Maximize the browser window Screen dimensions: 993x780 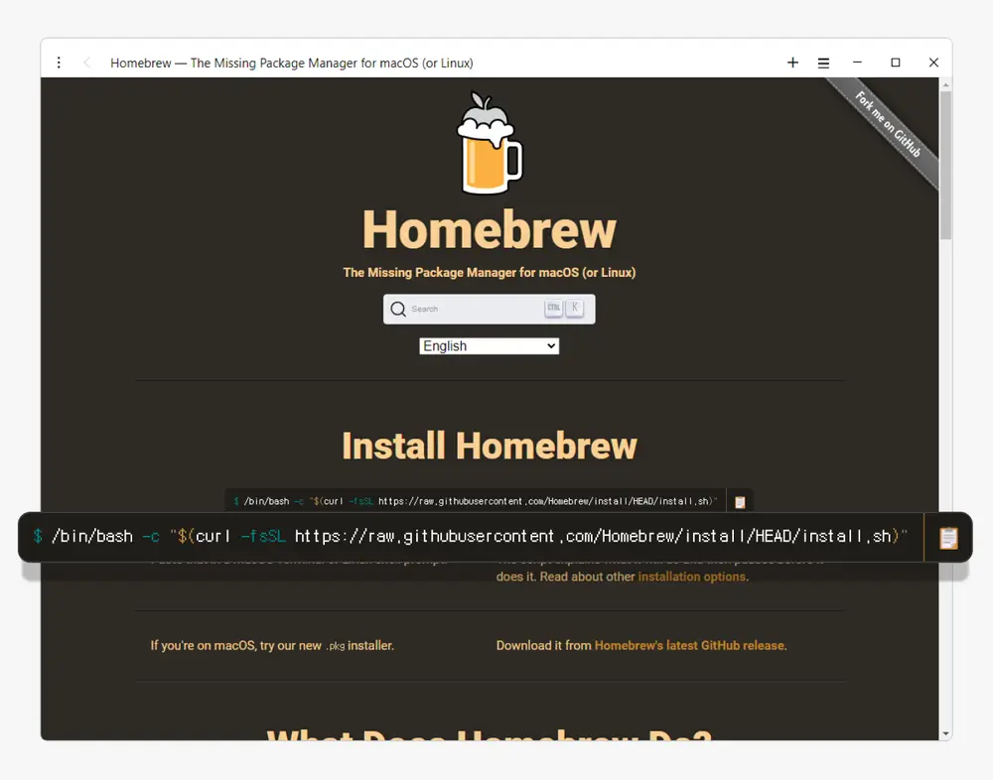tap(895, 63)
